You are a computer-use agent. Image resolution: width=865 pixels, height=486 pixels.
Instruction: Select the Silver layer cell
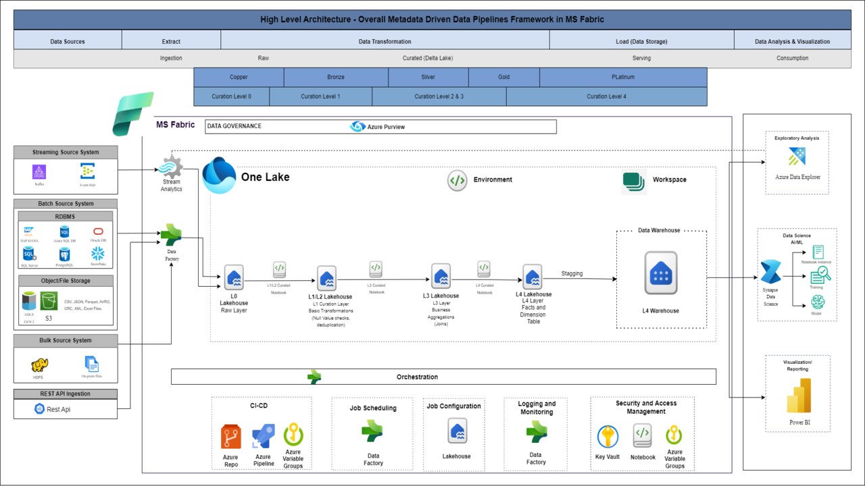pyautogui.click(x=428, y=77)
